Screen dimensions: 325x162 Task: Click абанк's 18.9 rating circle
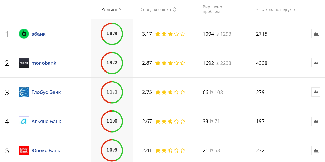(x=112, y=34)
